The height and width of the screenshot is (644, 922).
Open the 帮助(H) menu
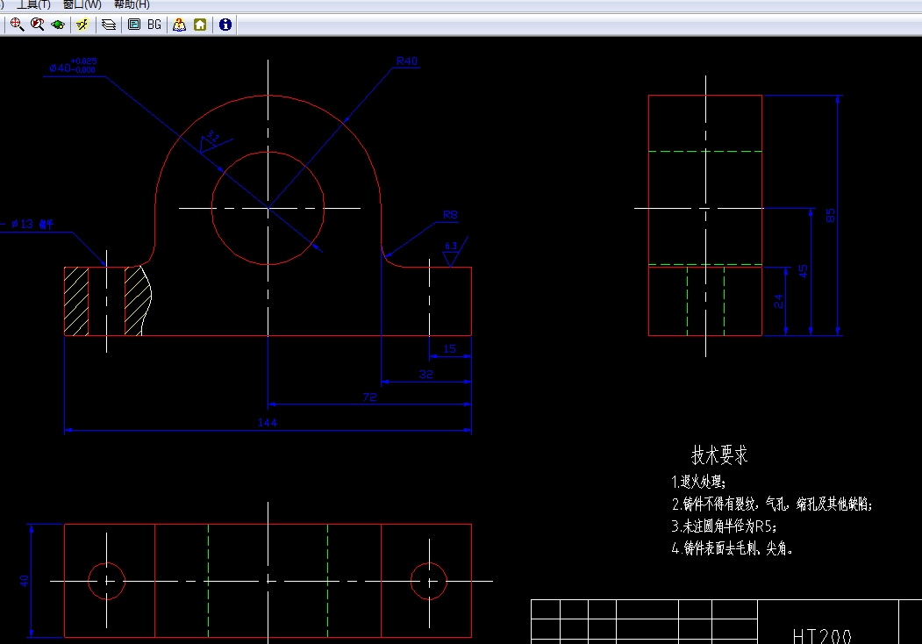(x=132, y=4)
